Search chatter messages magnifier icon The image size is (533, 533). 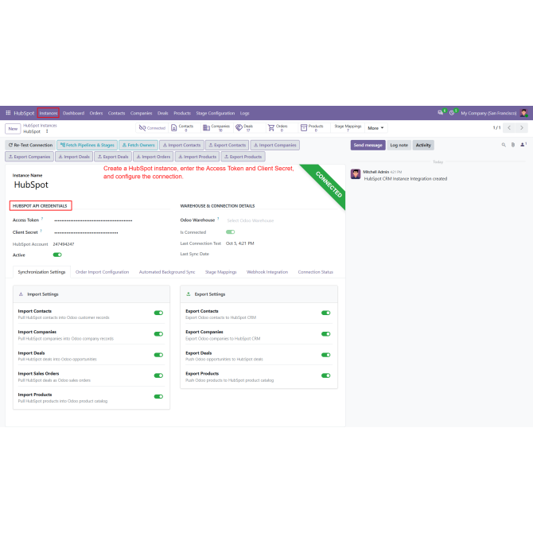coord(504,145)
